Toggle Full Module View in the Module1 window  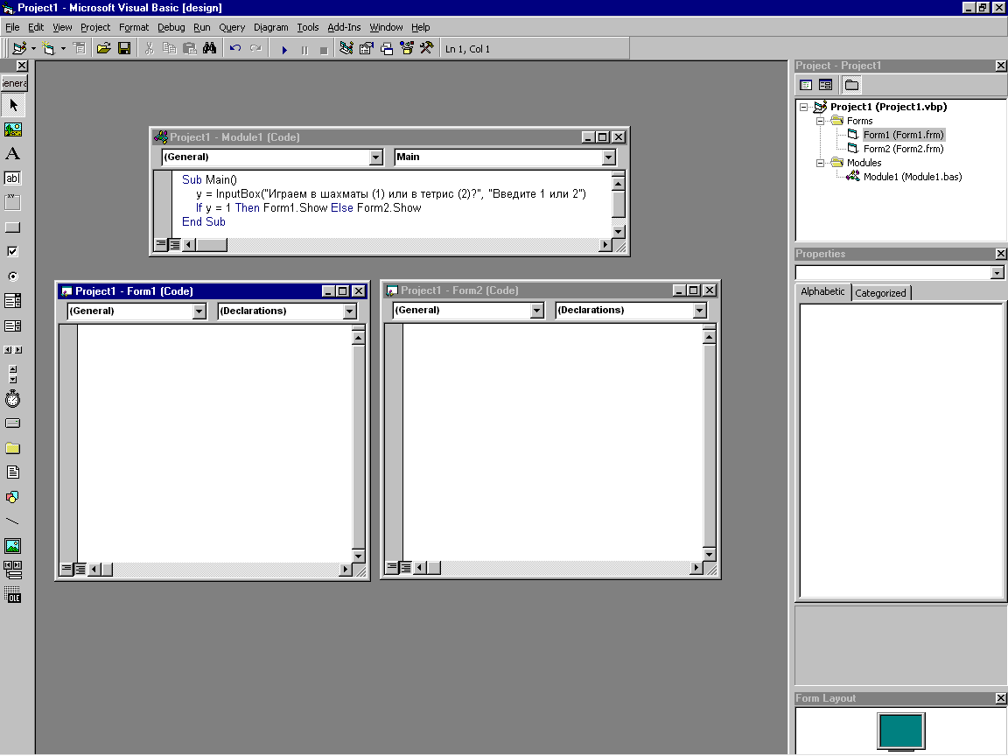click(x=174, y=244)
